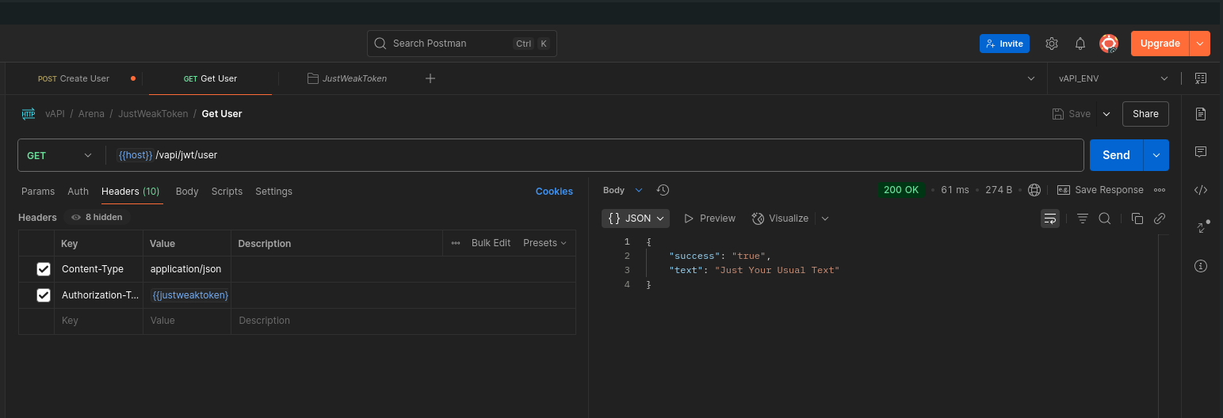The image size is (1223, 418).
Task: Open the Scripts tab
Action: click(227, 192)
